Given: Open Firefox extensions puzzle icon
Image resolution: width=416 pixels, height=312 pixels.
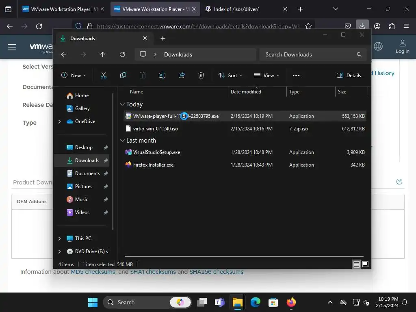Looking at the screenshot, I should [x=392, y=26].
